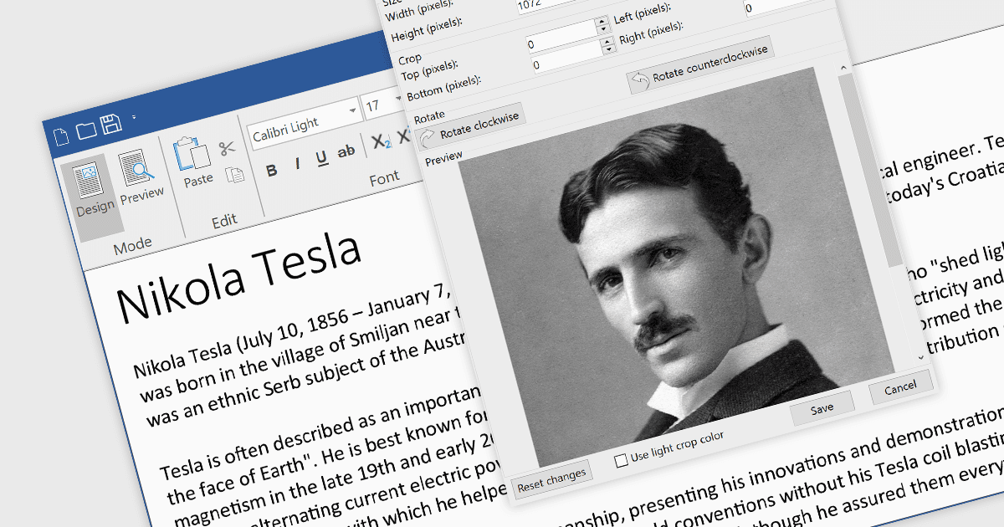This screenshot has height=527, width=1004.
Task: Click the dialog scrollbar down arrow
Action: [920, 356]
